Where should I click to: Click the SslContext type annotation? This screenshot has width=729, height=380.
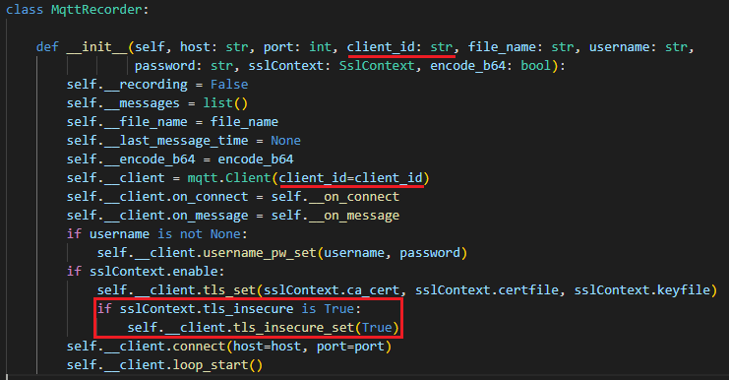[x=377, y=66]
